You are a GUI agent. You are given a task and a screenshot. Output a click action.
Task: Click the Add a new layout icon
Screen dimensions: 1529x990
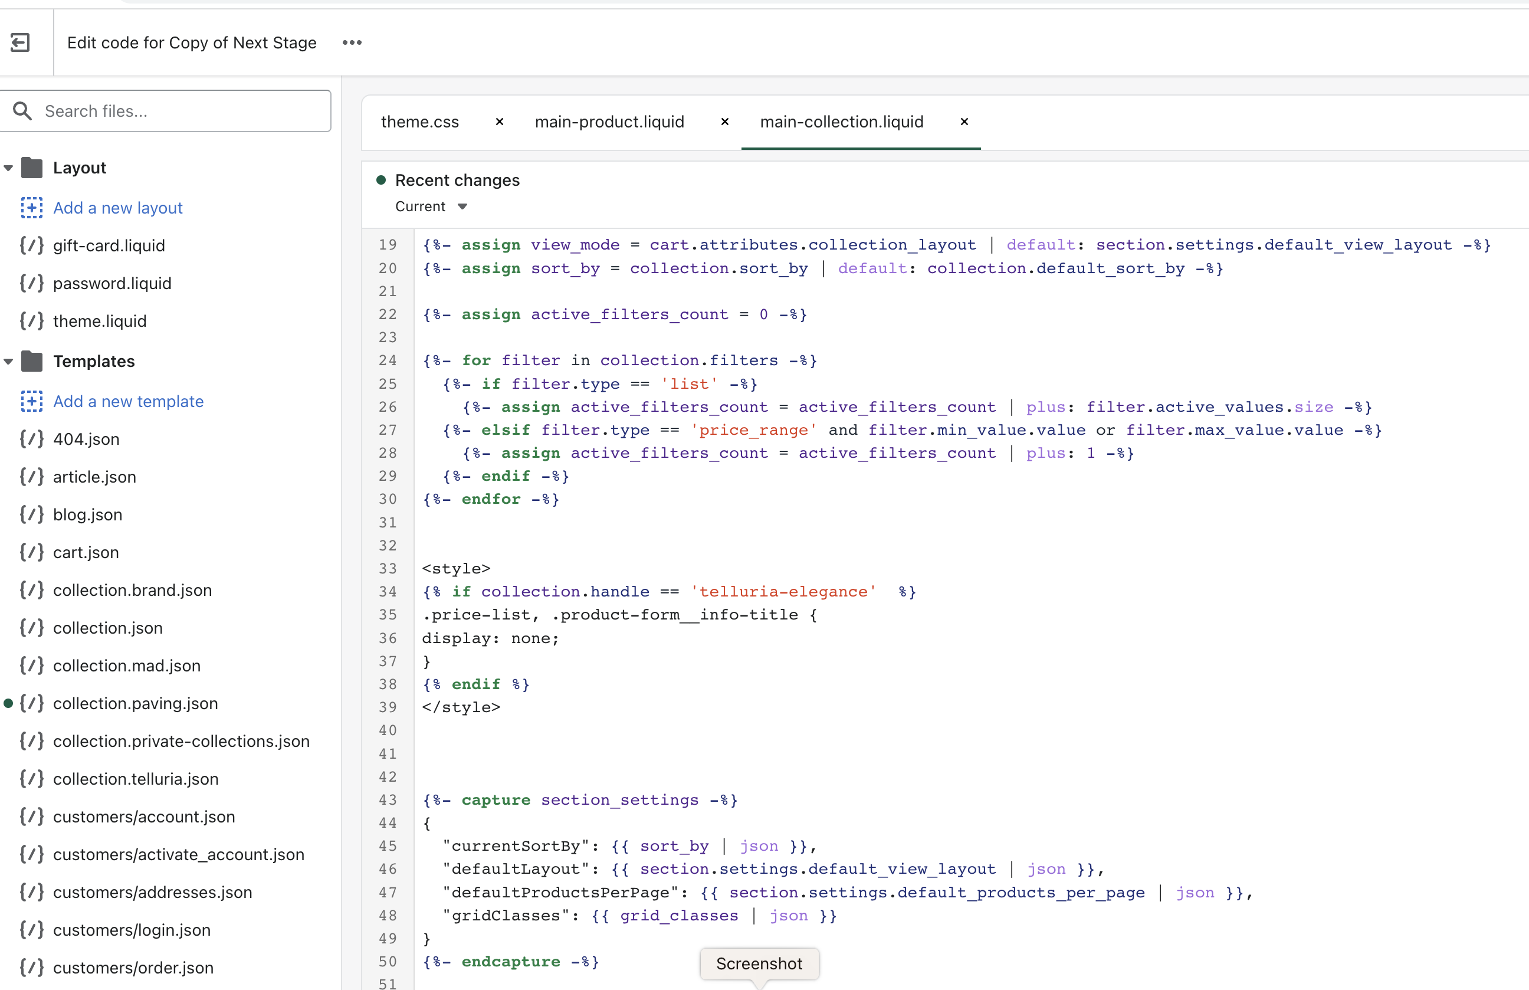coord(31,208)
